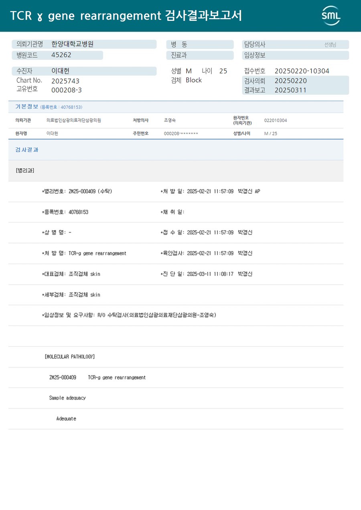Image resolution: width=361 pixels, height=510 pixels.
Task: Select masked ID '000208-*******'
Action: 181,133
